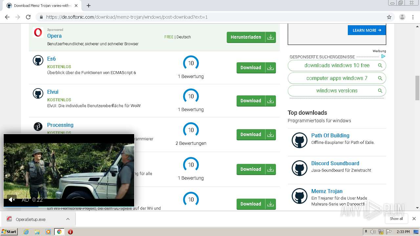Open the downloaded OperaSetup.exe file
The width and height of the screenshot is (420, 236).
click(x=31, y=219)
